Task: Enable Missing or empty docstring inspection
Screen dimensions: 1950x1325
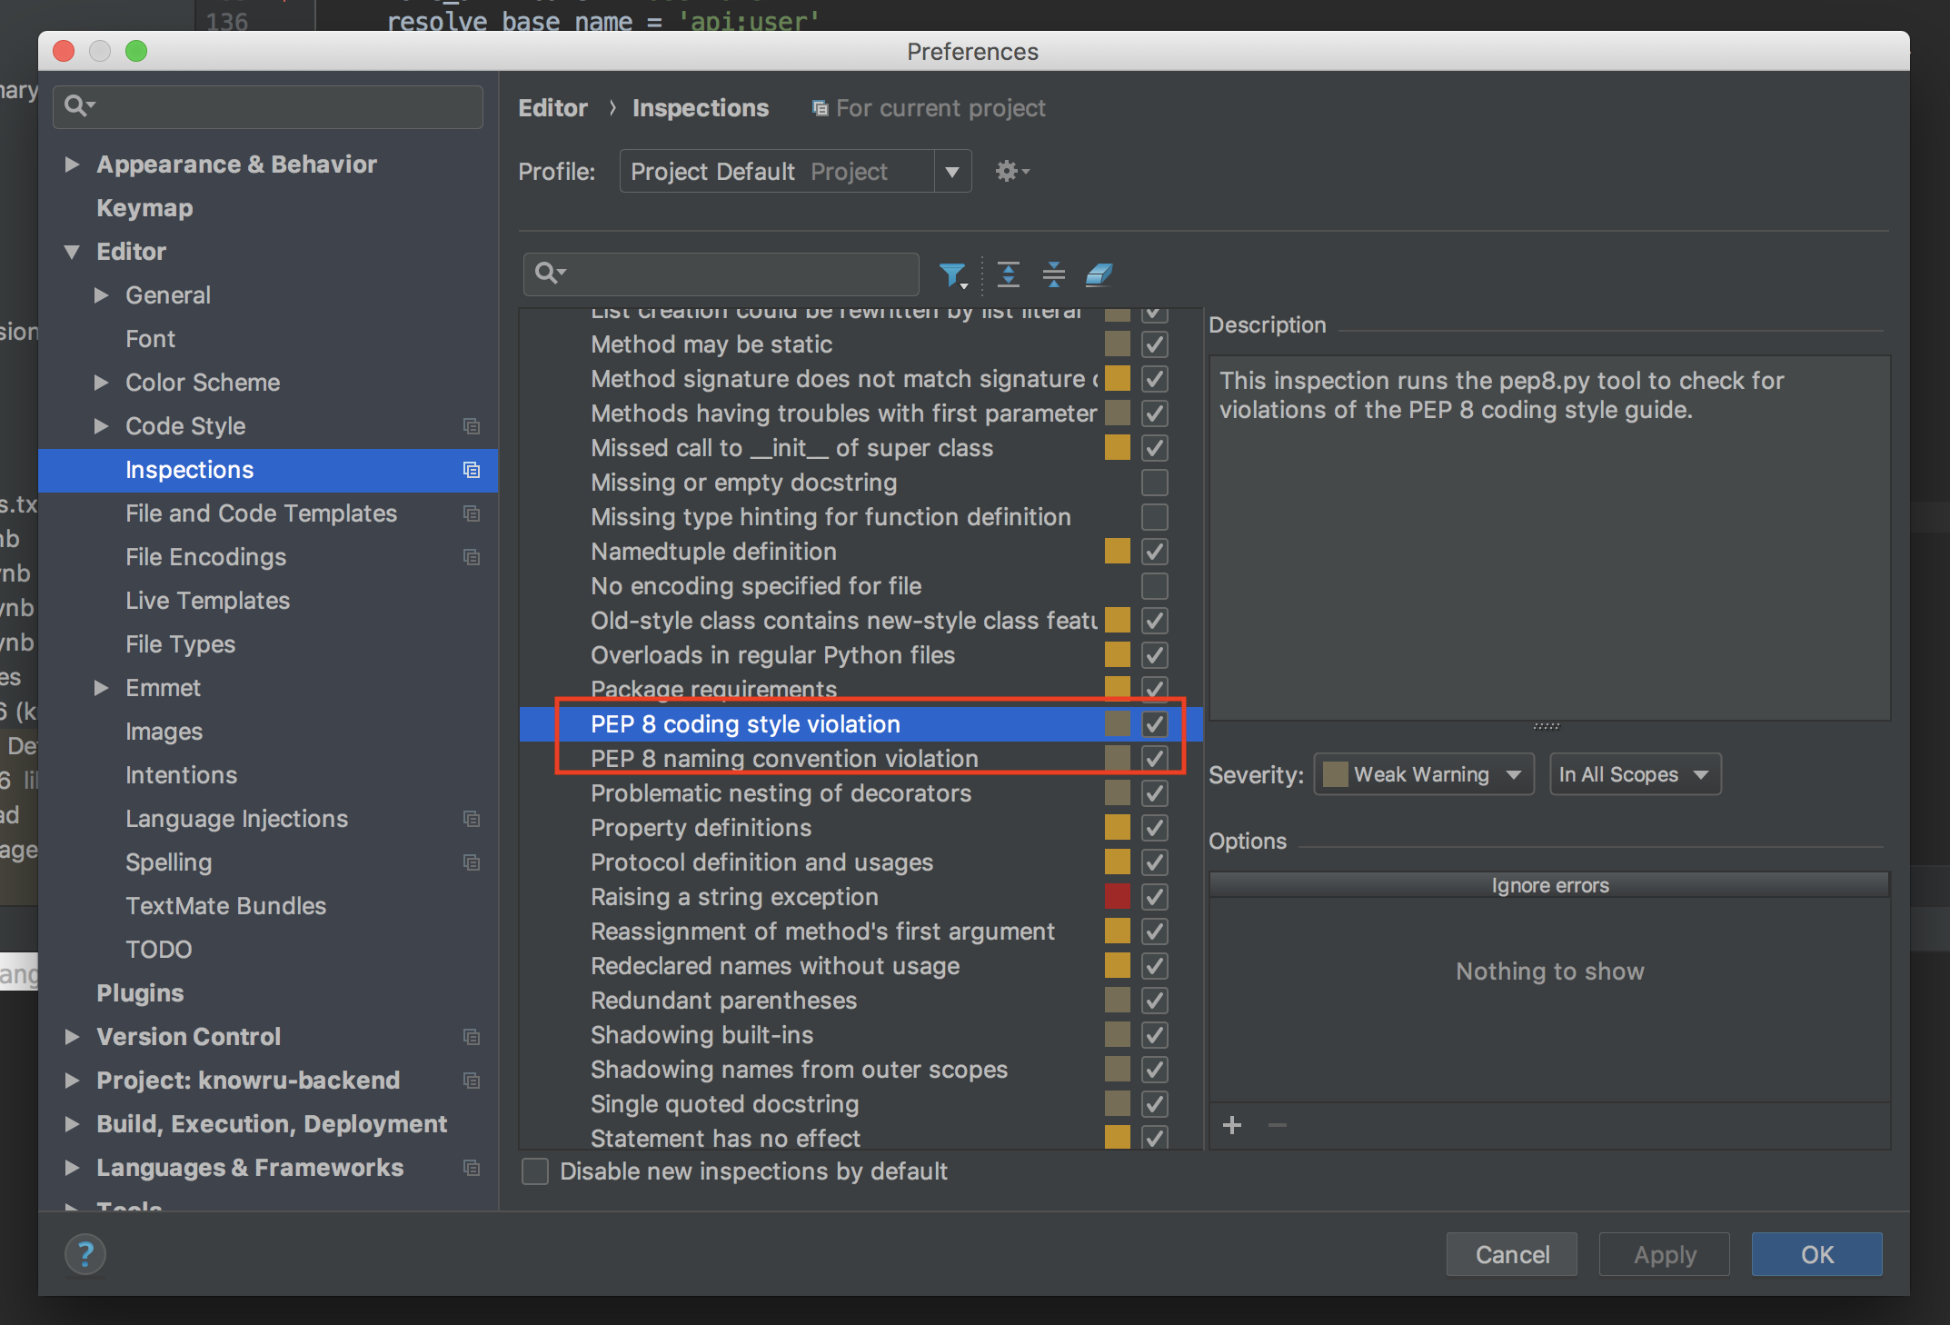Action: (1155, 483)
